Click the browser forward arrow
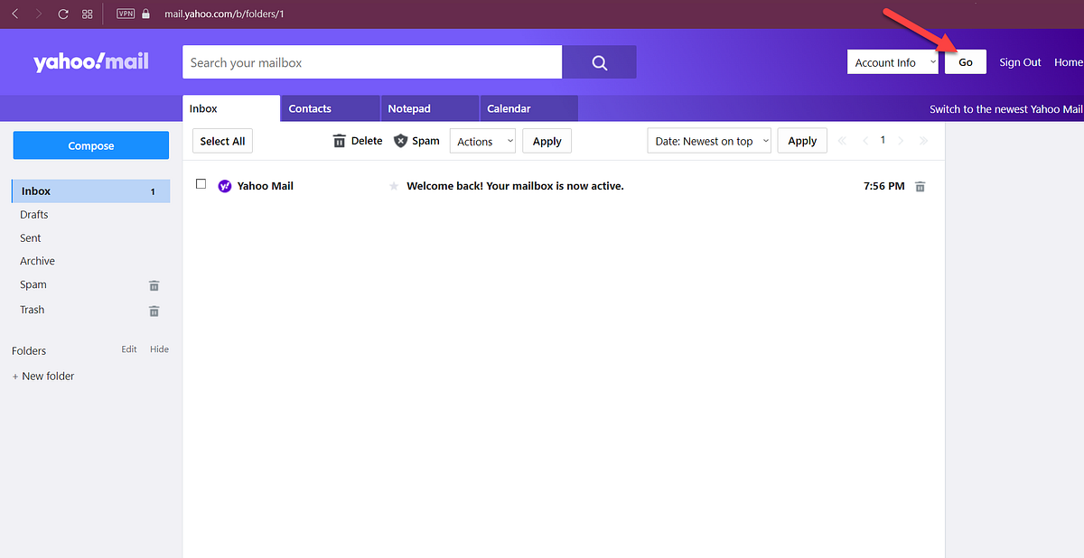Viewport: 1084px width, 558px height. 39,14
